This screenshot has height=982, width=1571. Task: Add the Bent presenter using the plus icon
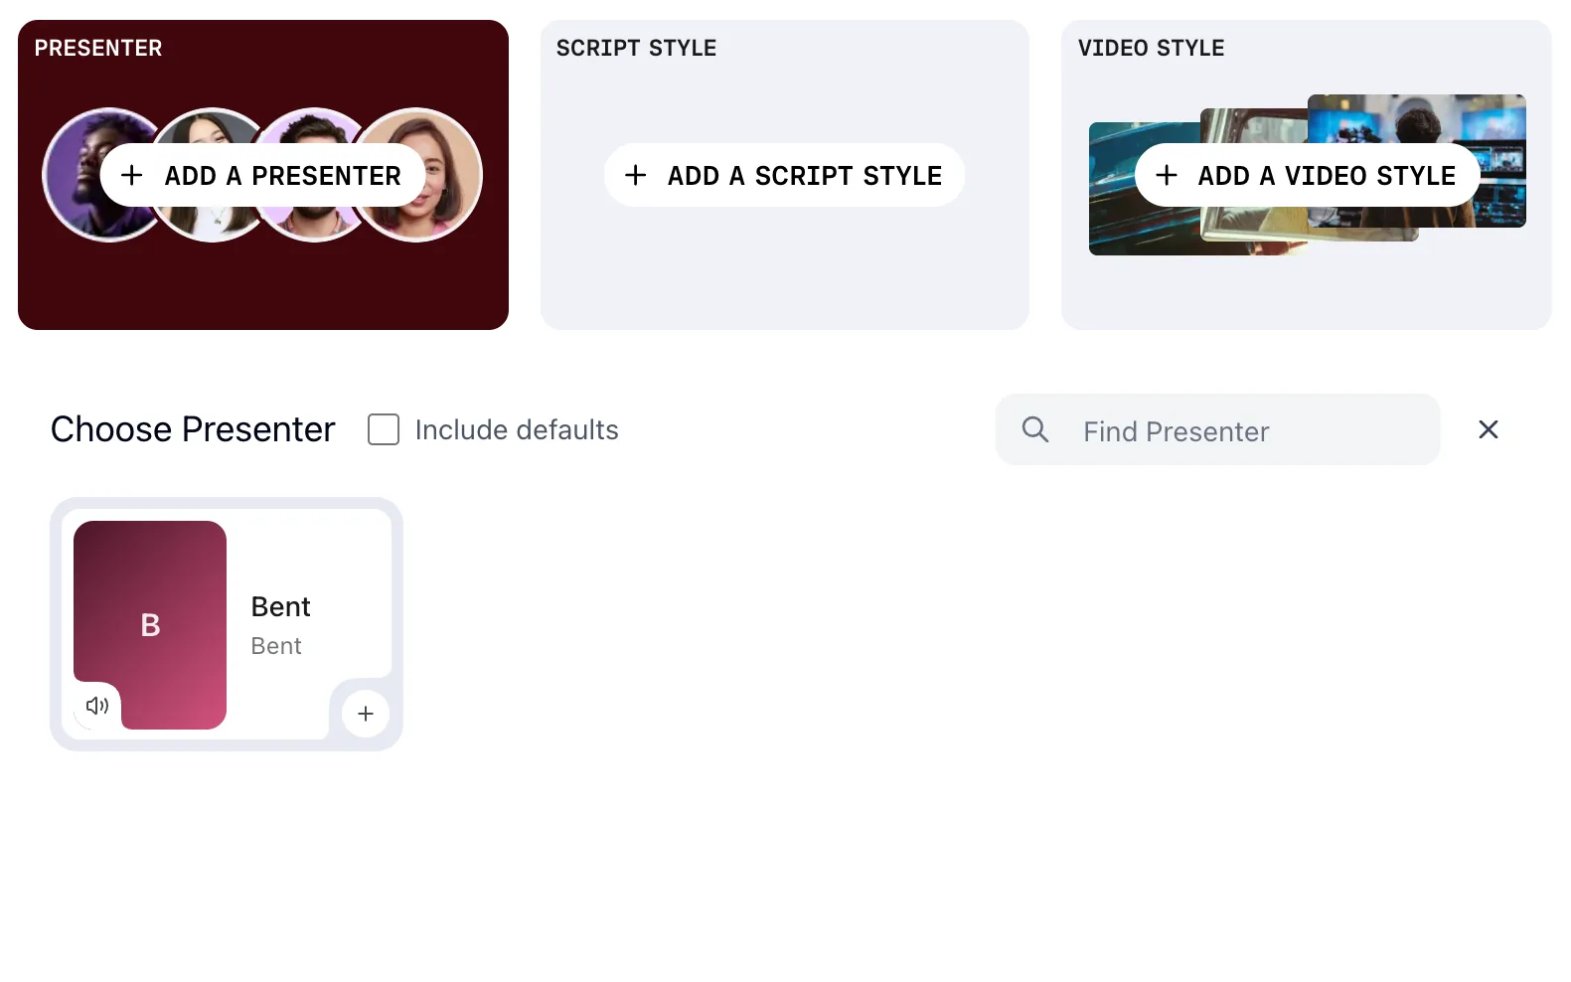(366, 714)
